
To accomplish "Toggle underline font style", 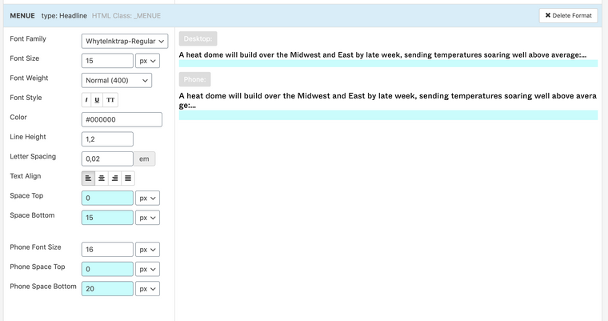I will [98, 100].
